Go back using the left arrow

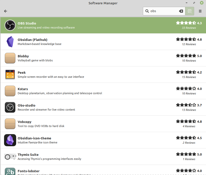click(x=6, y=11)
